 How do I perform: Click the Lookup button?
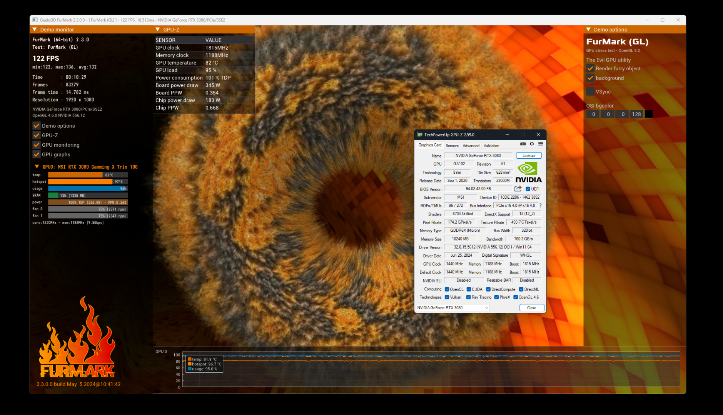click(x=529, y=156)
